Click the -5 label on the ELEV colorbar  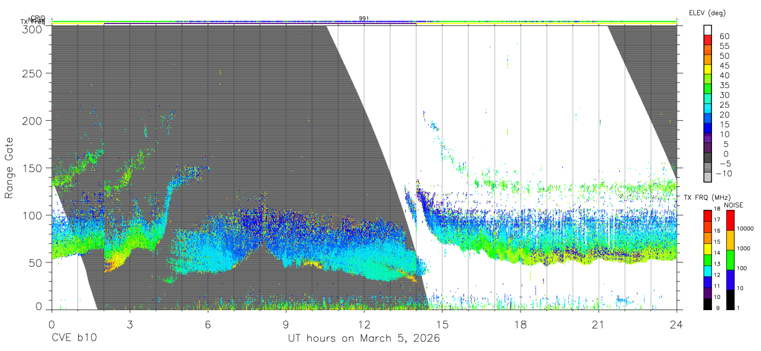tap(724, 163)
